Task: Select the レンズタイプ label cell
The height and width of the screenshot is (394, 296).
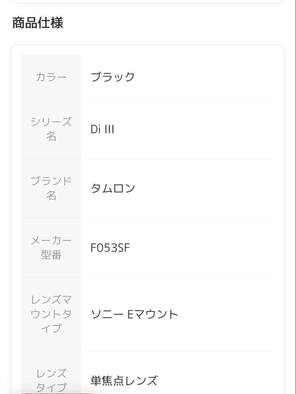Action: tap(51, 380)
